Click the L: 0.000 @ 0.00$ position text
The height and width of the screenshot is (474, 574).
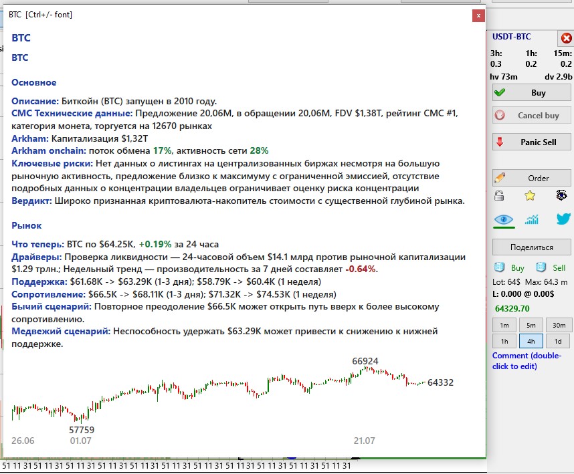tap(523, 293)
